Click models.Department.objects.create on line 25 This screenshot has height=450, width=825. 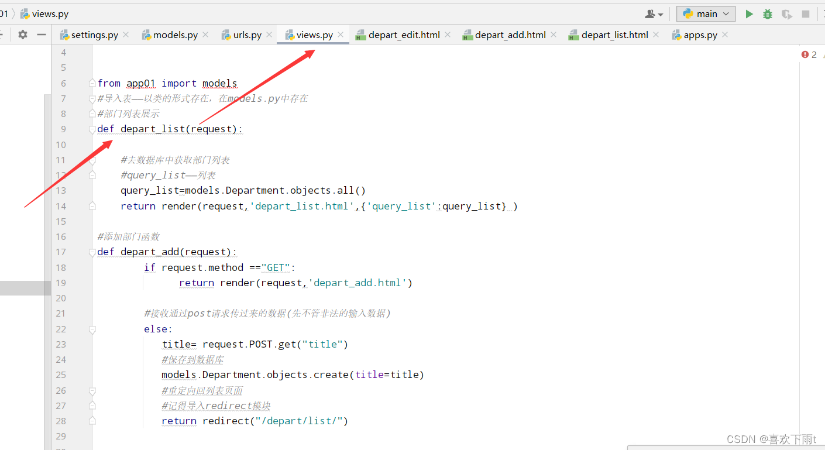[x=255, y=375]
